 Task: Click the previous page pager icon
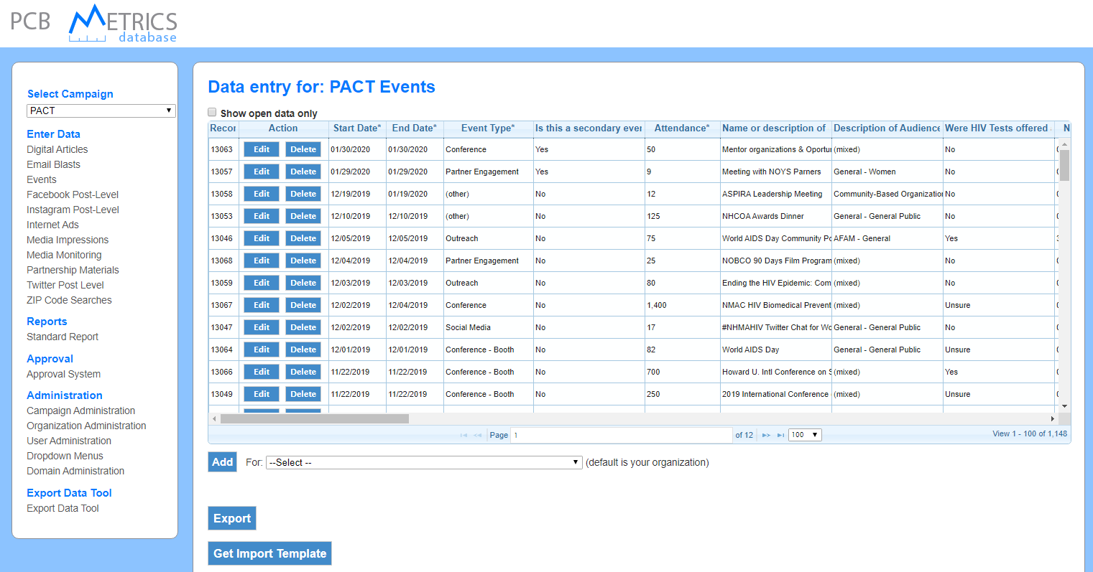477,435
